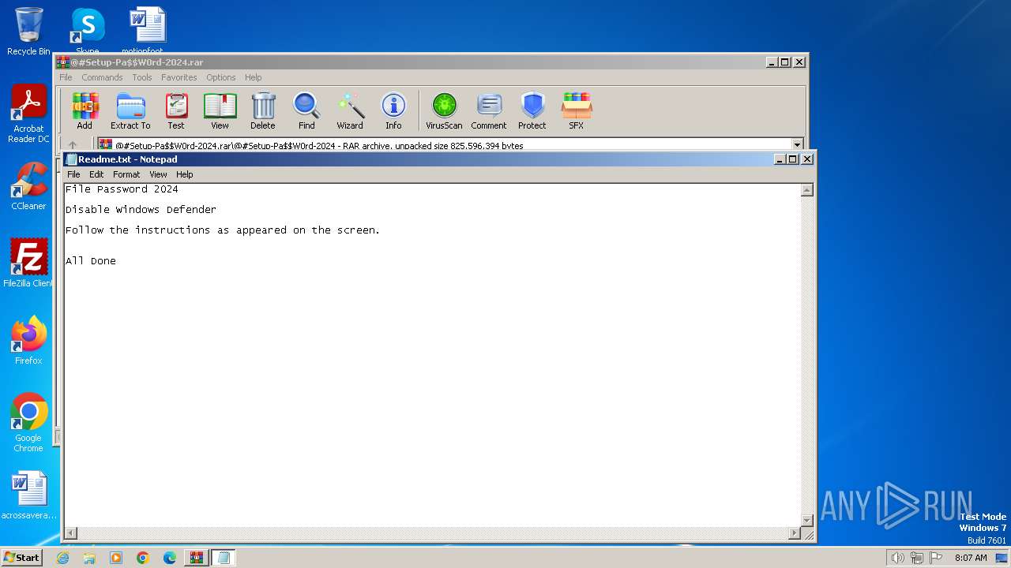The image size is (1011, 568).
Task: Select Firefox desktop shortcut
Action: [28, 340]
